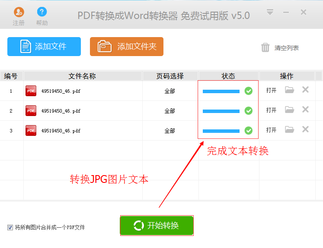Viewport: 323px width, 248px height.
Task: Click the Clear List (清空列表) label
Action: pyautogui.click(x=287, y=48)
